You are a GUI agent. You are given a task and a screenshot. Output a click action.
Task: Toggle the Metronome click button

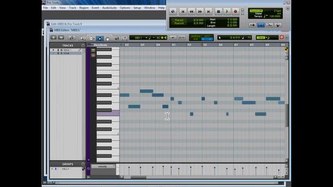point(261,25)
